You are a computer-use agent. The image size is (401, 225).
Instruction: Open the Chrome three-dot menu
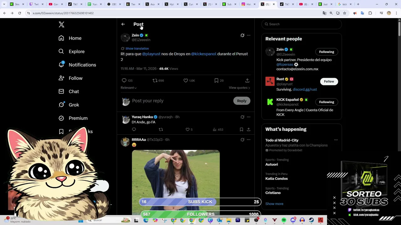(397, 13)
